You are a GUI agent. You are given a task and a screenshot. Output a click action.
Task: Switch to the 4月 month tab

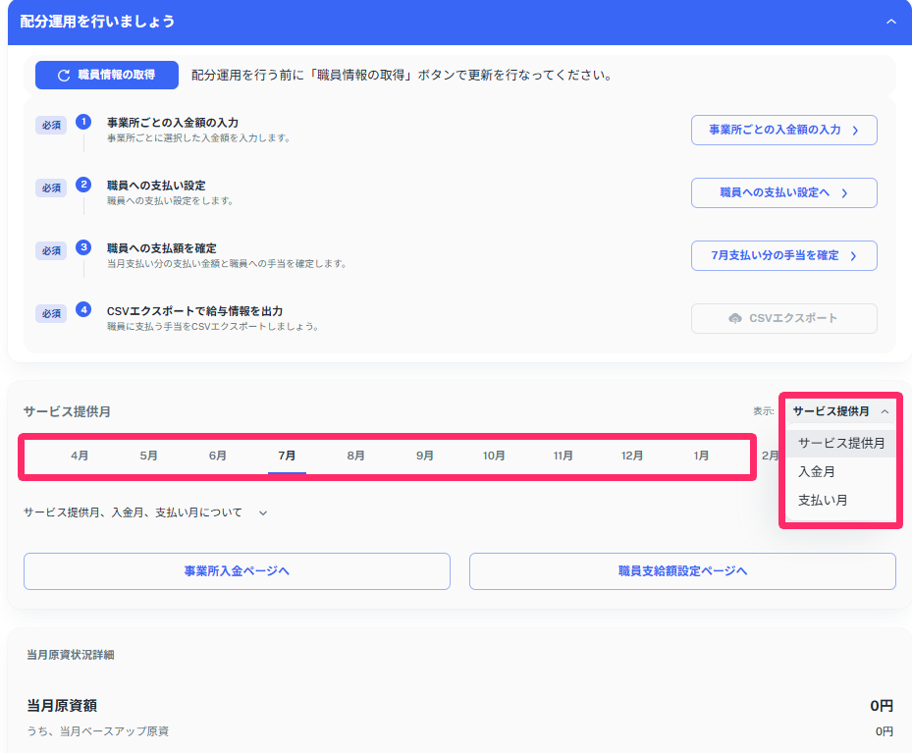(x=80, y=456)
